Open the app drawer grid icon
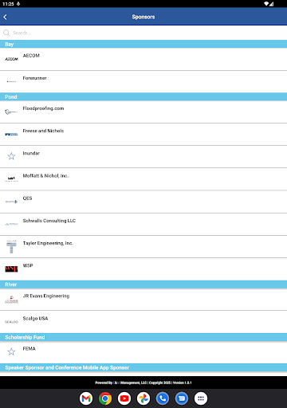Viewport: 287px width, 408px height. tap(201, 398)
